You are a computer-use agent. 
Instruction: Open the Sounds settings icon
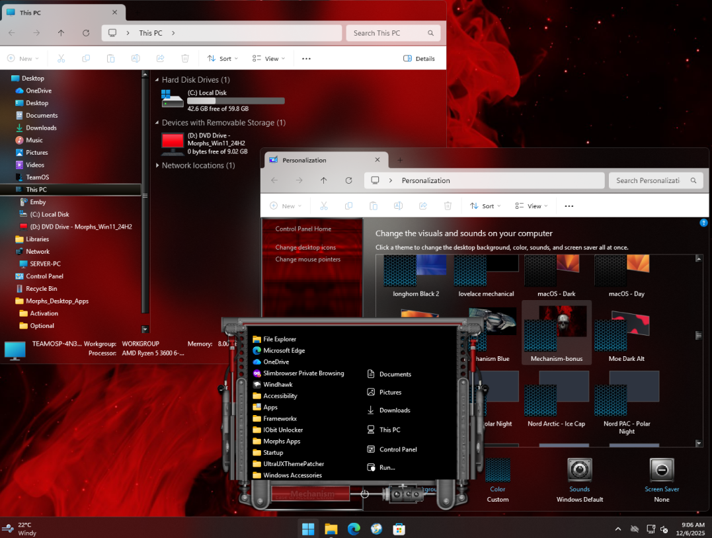click(579, 470)
